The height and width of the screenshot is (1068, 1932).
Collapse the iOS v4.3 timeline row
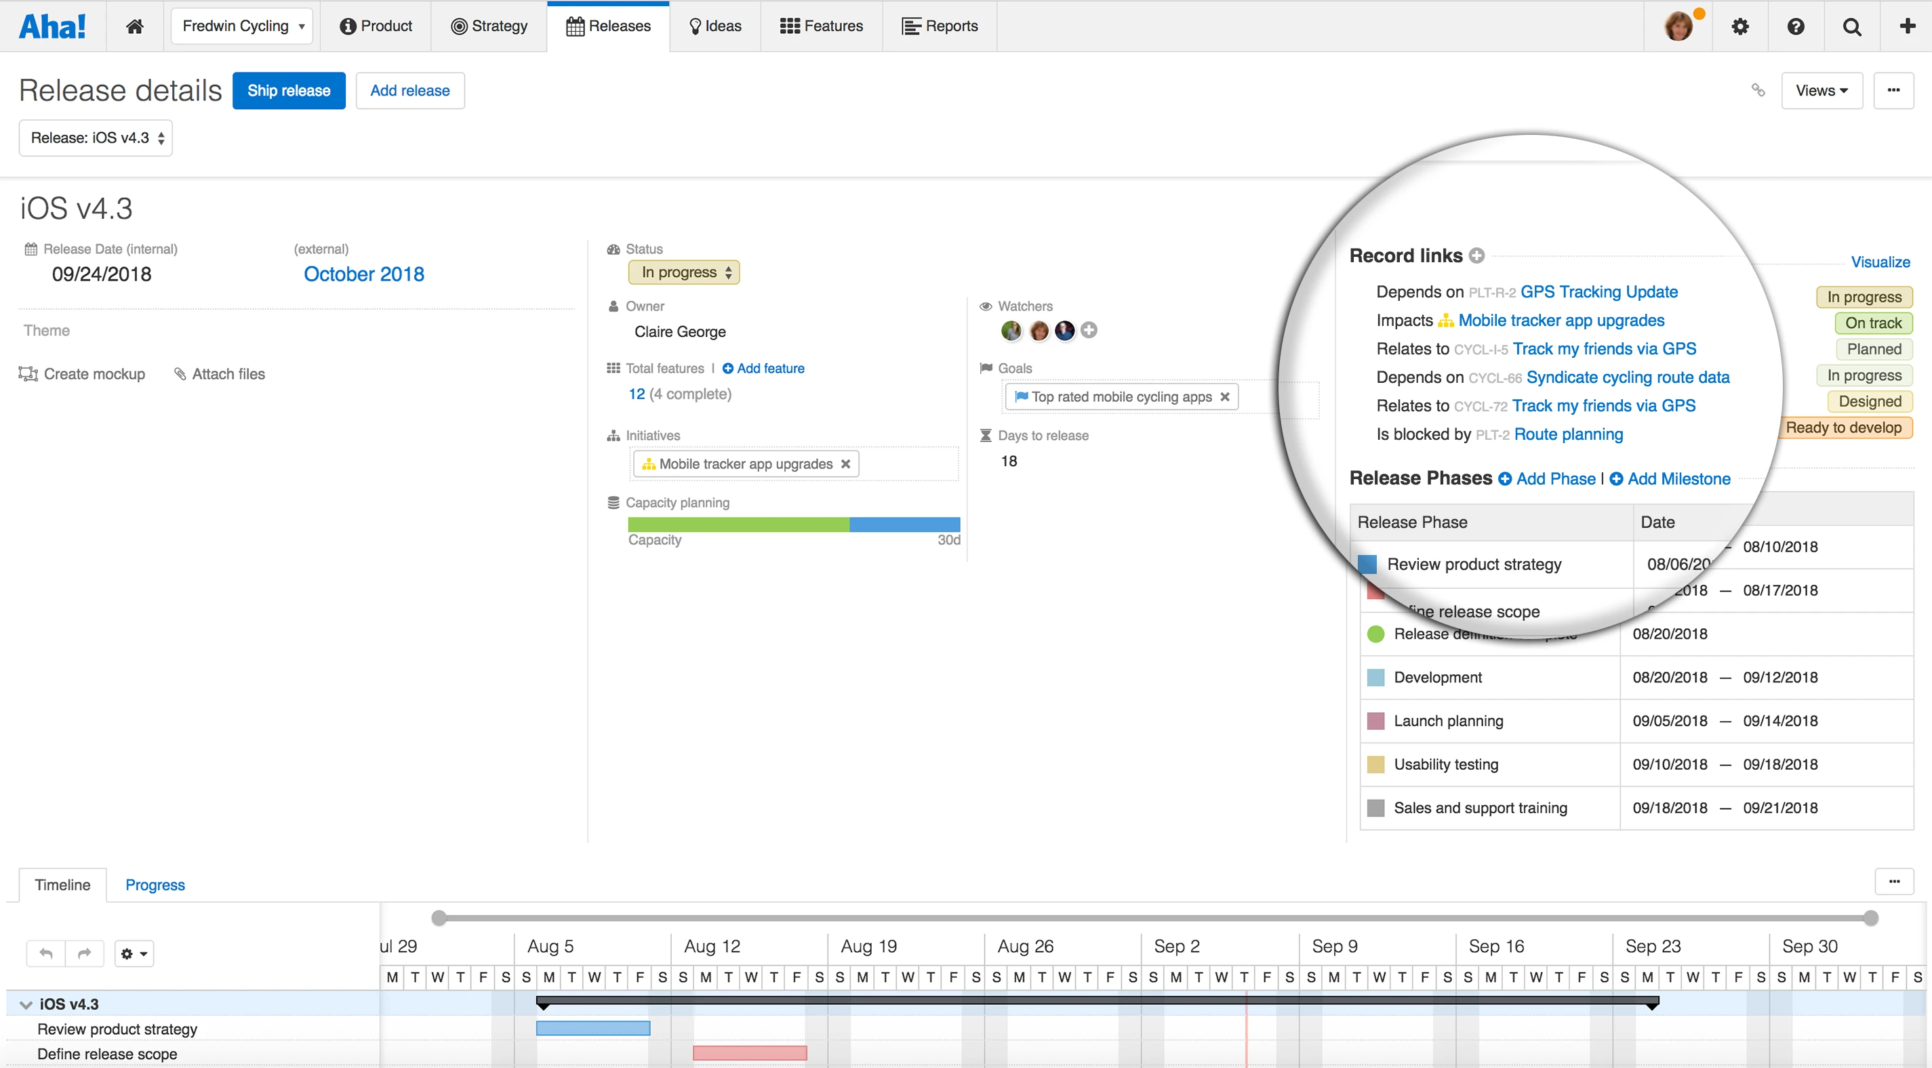point(26,1004)
